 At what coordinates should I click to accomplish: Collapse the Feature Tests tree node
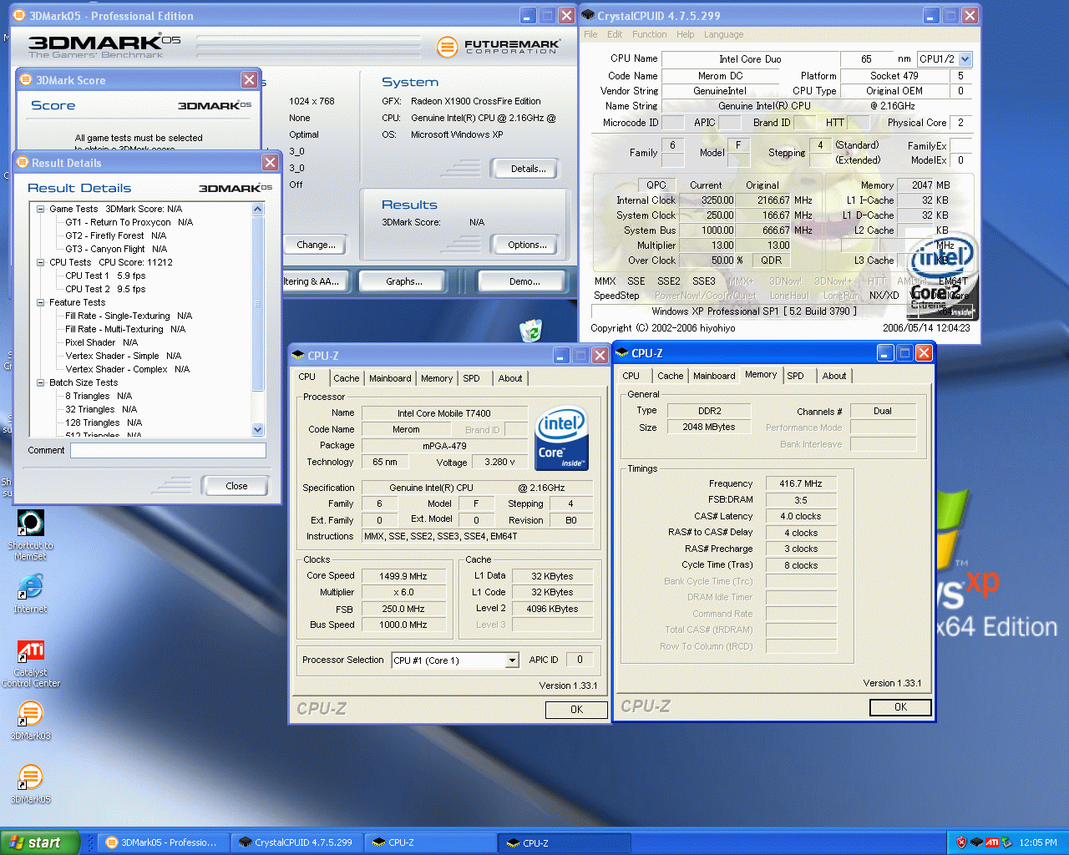click(x=40, y=302)
